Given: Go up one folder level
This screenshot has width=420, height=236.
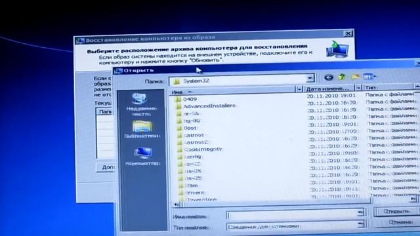Looking at the screenshot, I should click(x=342, y=77).
